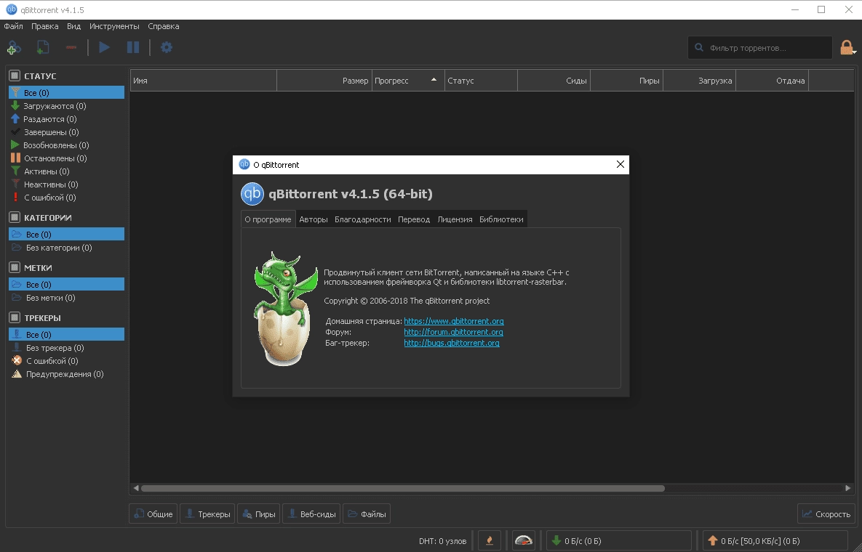
Task: Click the search magnifier icon in the filter
Action: point(699,48)
